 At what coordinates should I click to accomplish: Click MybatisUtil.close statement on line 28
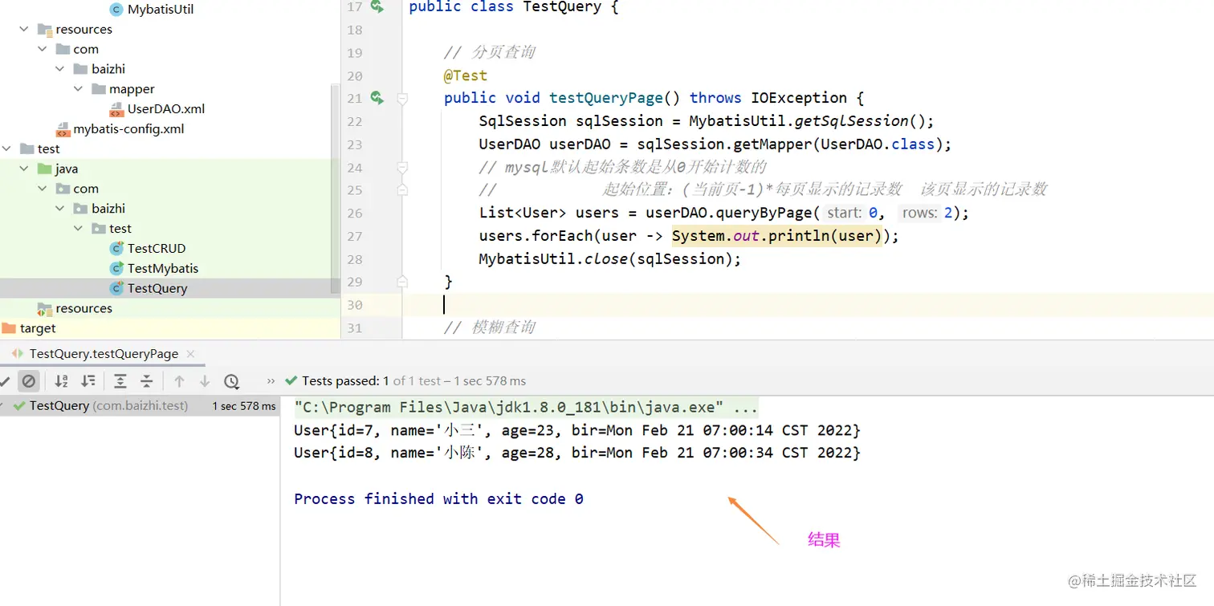click(x=610, y=259)
